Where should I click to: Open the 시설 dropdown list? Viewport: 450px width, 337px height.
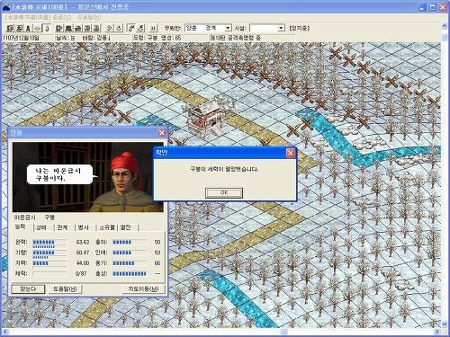coord(281,28)
